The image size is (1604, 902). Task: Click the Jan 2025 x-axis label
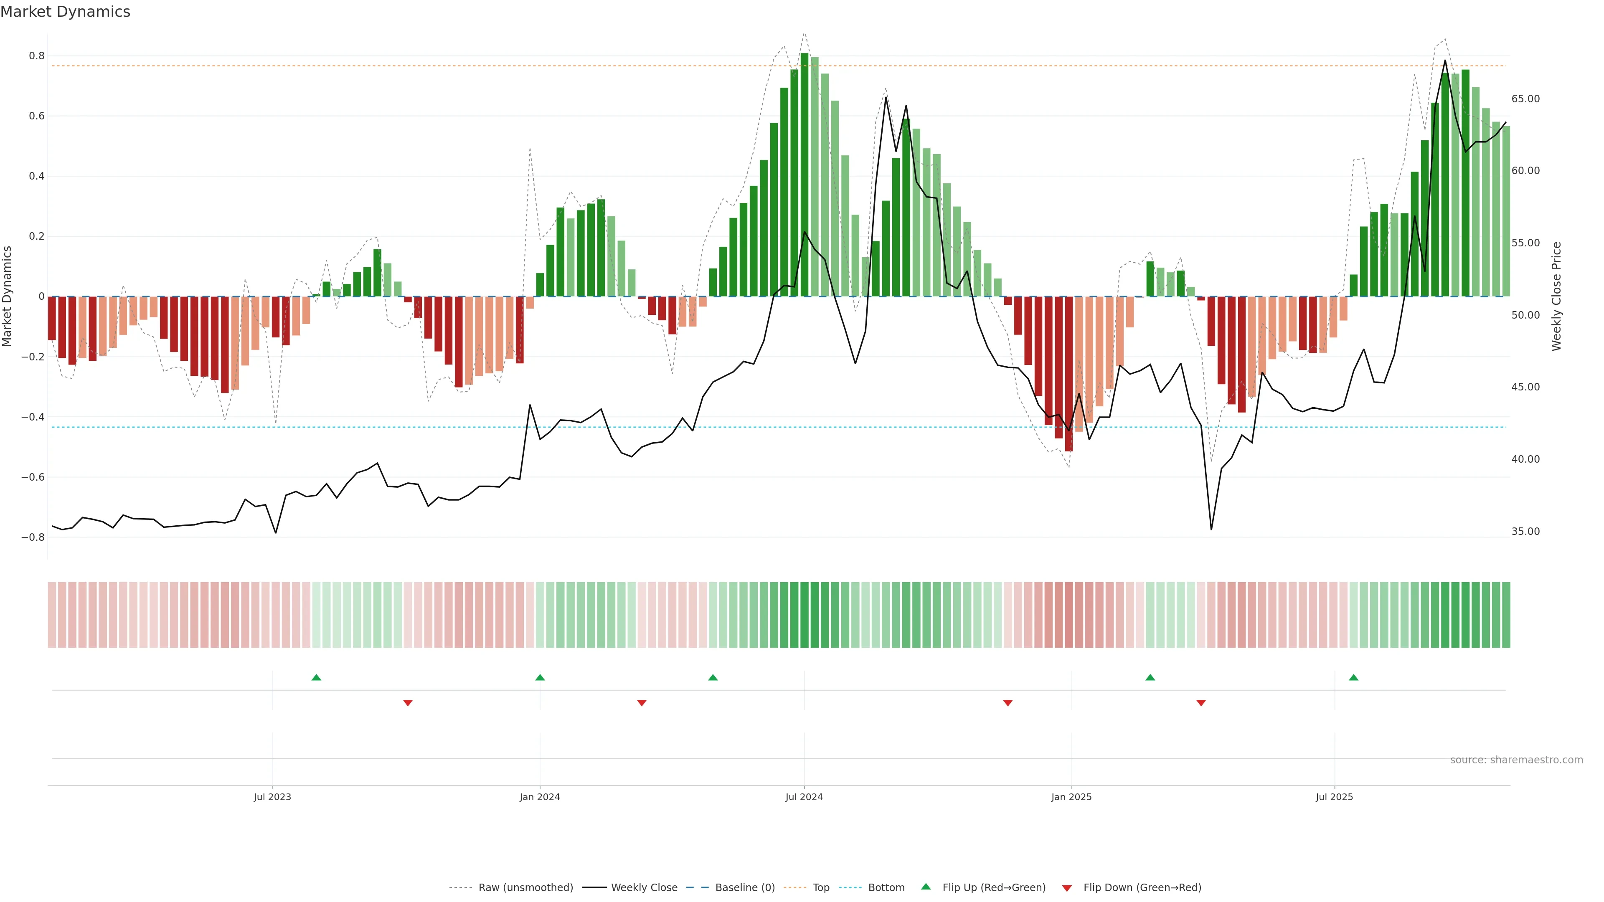1071,797
